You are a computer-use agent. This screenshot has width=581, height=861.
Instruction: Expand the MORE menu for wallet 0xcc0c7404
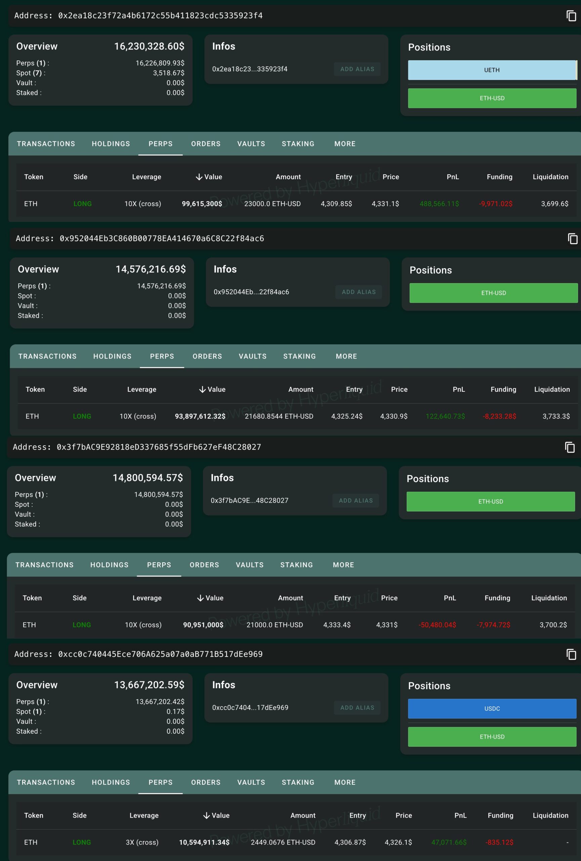344,782
